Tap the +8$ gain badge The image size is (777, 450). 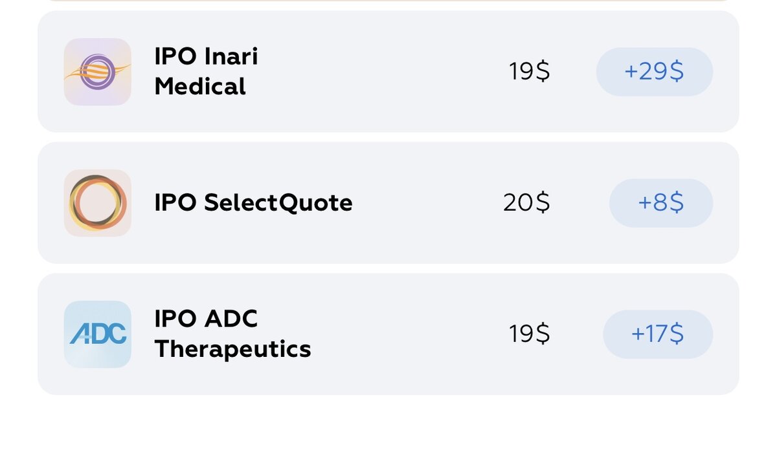[x=660, y=203]
